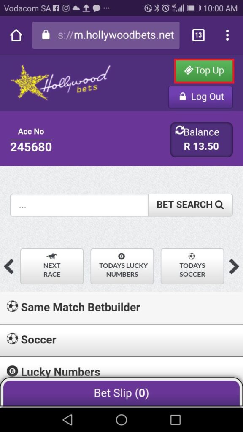Click the right arrow to see more categories

234,267
